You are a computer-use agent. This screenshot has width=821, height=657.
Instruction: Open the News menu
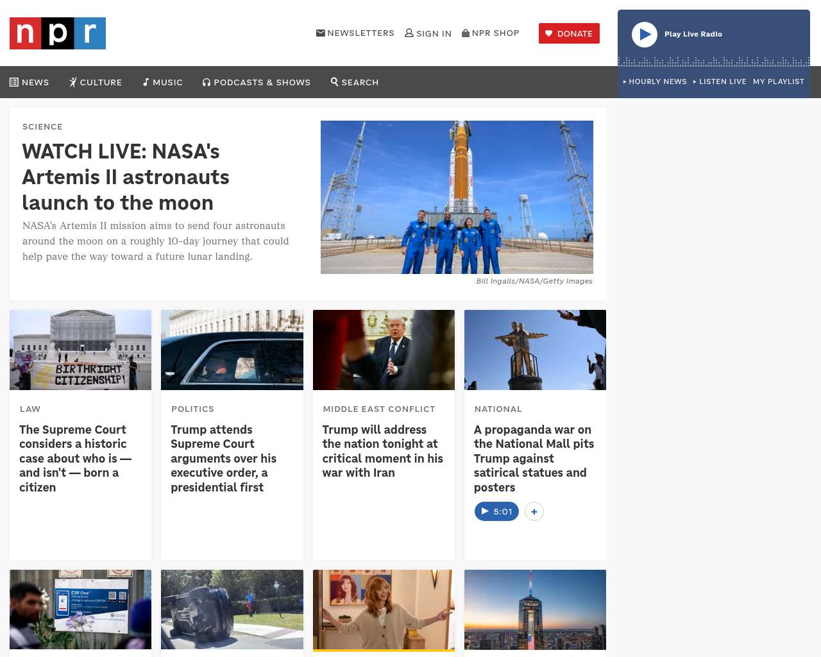pos(30,82)
